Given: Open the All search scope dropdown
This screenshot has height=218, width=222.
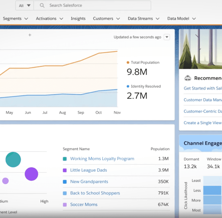Looking at the screenshot, I should 25,6.
